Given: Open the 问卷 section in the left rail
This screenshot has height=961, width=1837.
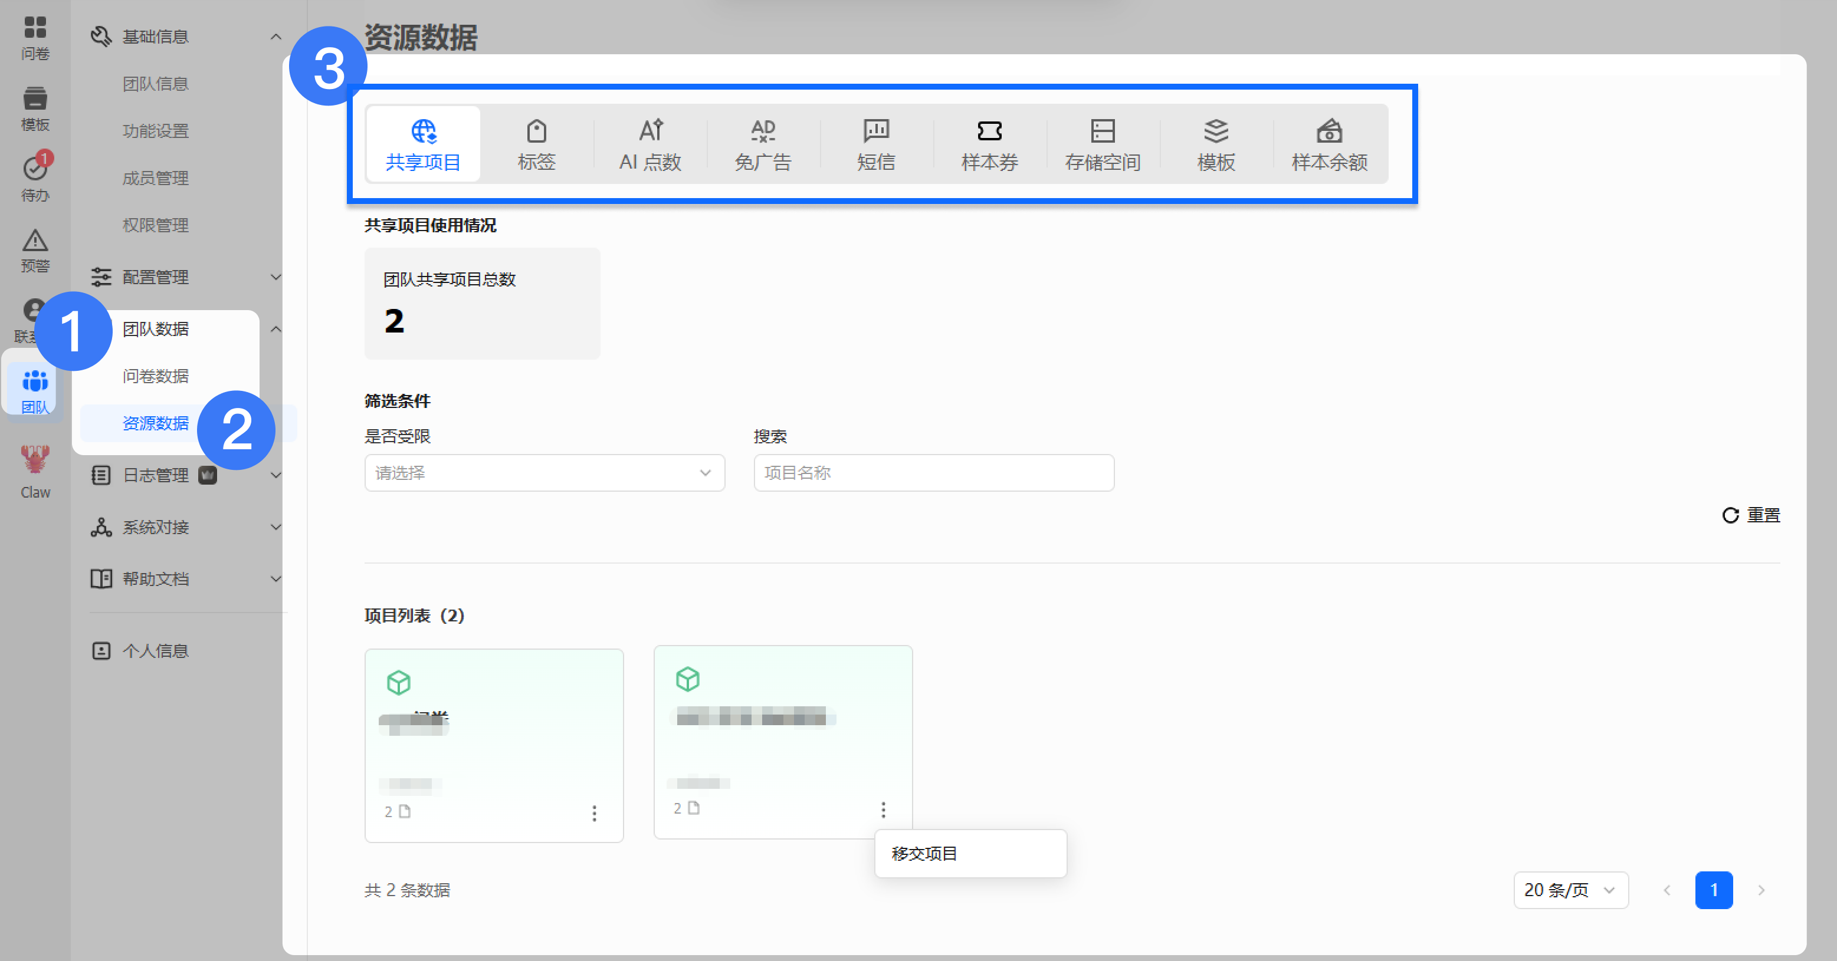Looking at the screenshot, I should [35, 38].
